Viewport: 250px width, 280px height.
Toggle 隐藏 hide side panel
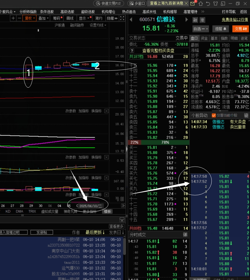tap(112, 18)
